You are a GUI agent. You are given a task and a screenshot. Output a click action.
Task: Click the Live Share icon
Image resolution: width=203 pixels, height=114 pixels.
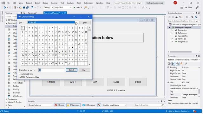click(x=182, y=8)
